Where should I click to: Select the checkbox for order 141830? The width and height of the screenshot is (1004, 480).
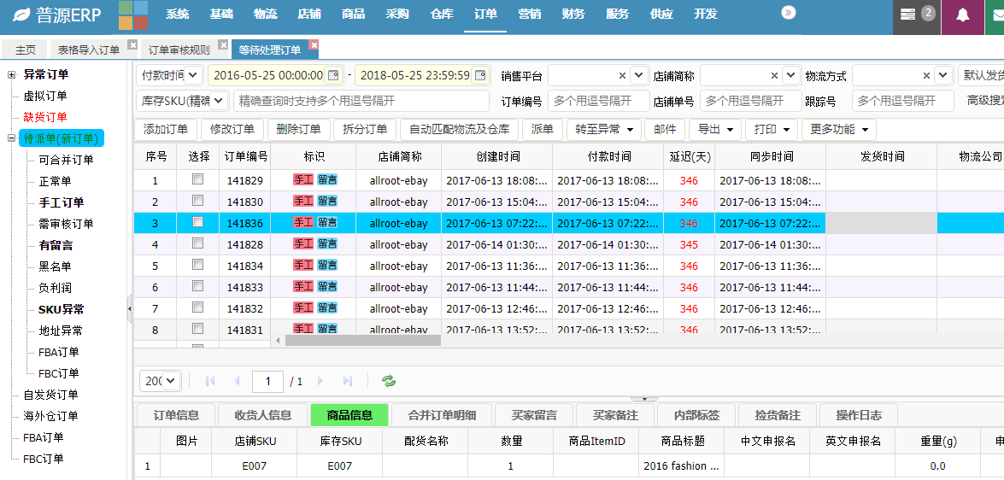[x=198, y=201]
